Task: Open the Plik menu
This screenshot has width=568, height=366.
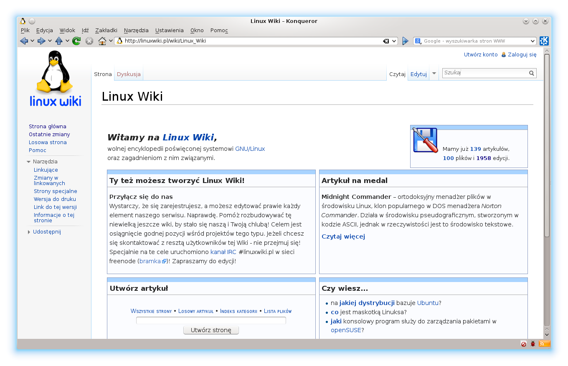Action: [x=25, y=30]
